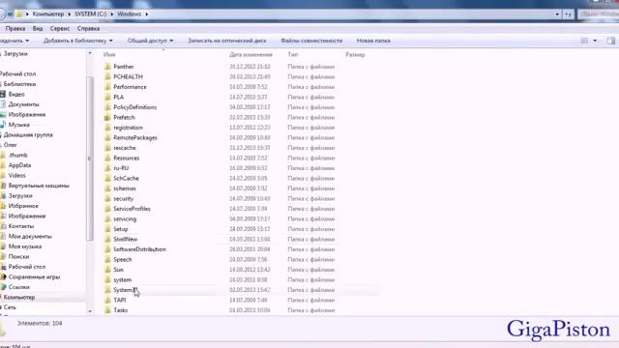Click the TAPI folder icon
This screenshot has width=619, height=348.
coord(107,301)
